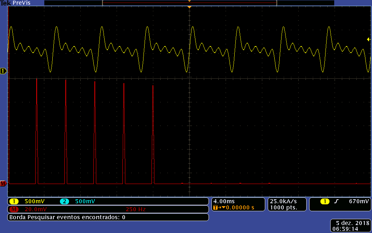Click the Tek logo
The image size is (372, 233).
(5, 3)
